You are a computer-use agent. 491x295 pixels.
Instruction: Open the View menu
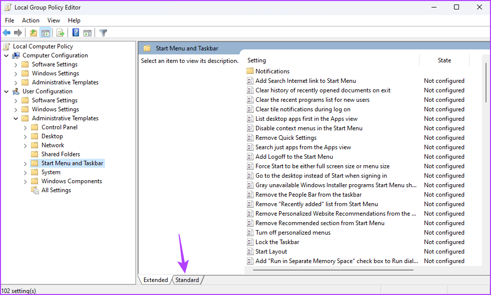53,20
